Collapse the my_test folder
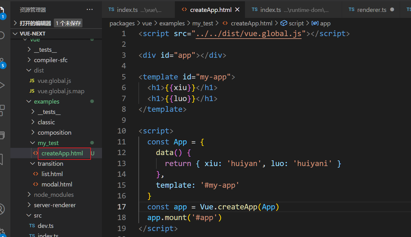 (48, 143)
